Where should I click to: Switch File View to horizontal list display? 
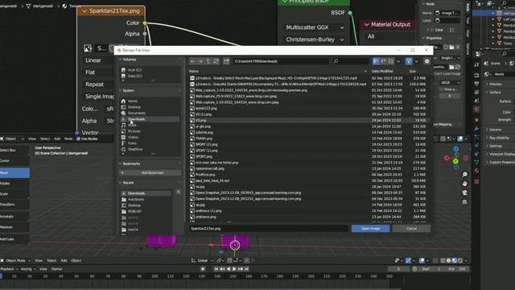[x=384, y=61]
